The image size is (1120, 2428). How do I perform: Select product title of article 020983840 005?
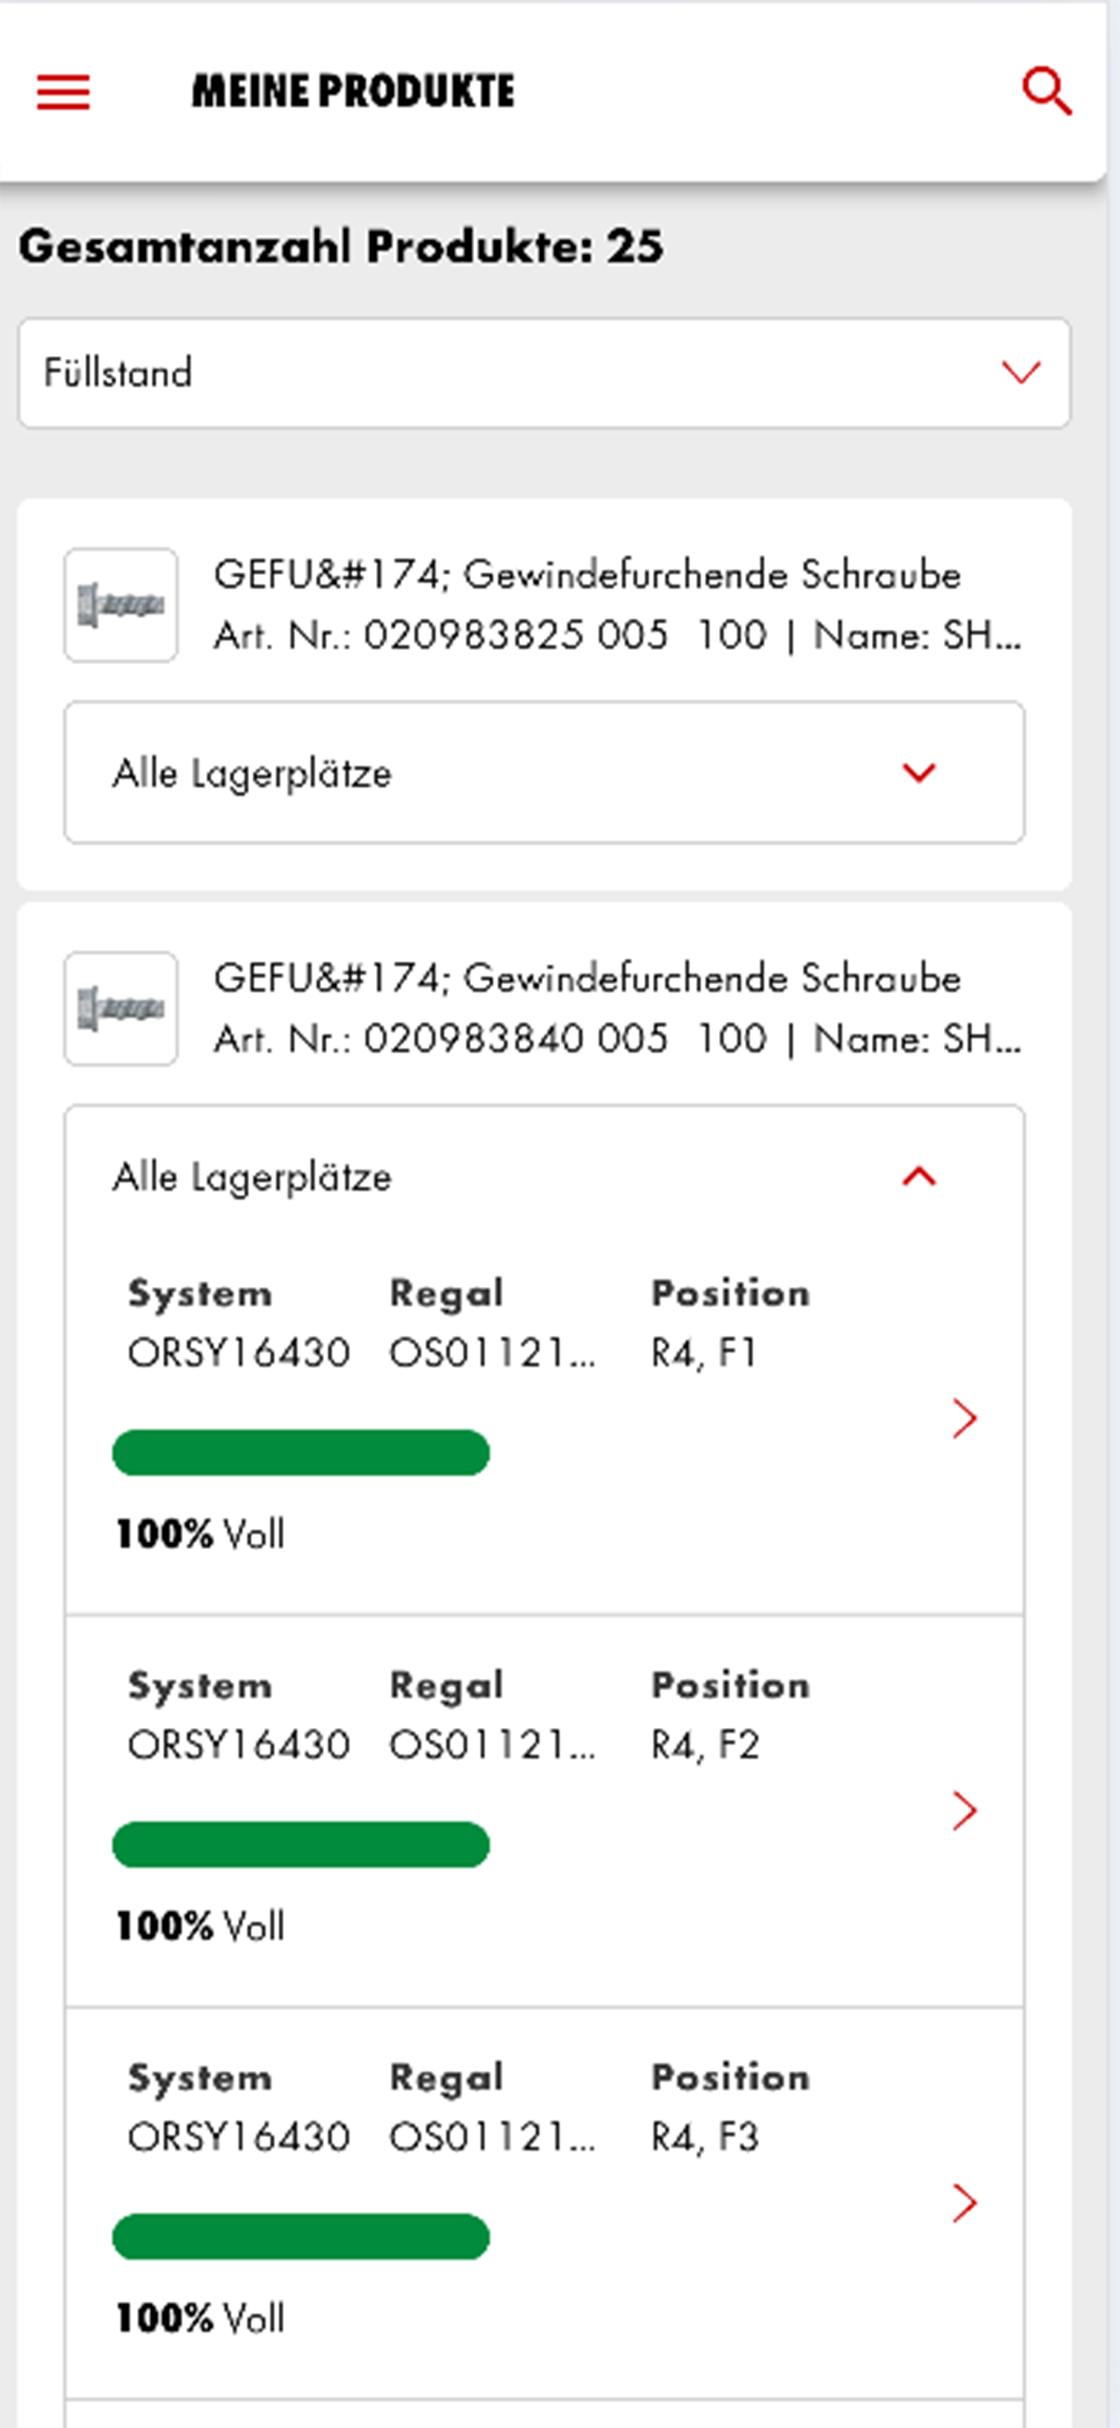click(586, 978)
